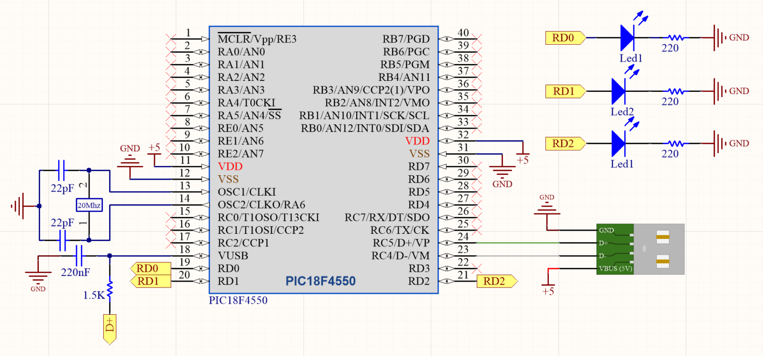Screen dimensions: 763x356
Task: Click the D- pad label on the USB connector
Action: (x=602, y=256)
